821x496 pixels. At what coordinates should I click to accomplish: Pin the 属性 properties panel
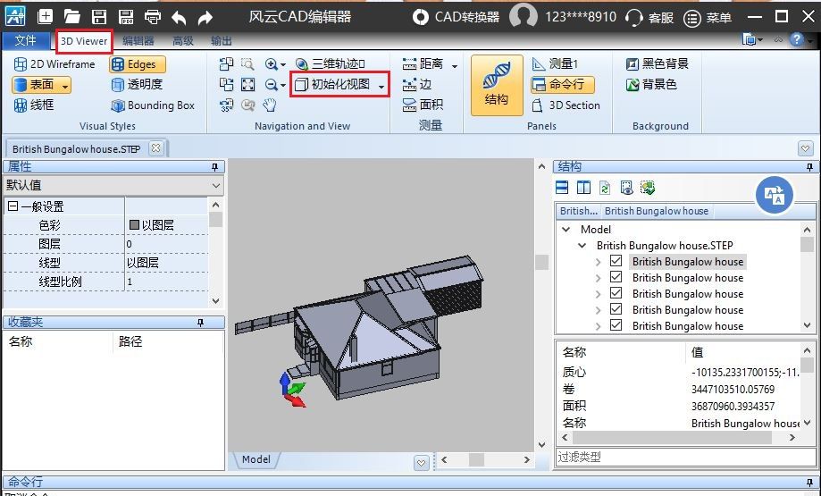[214, 166]
